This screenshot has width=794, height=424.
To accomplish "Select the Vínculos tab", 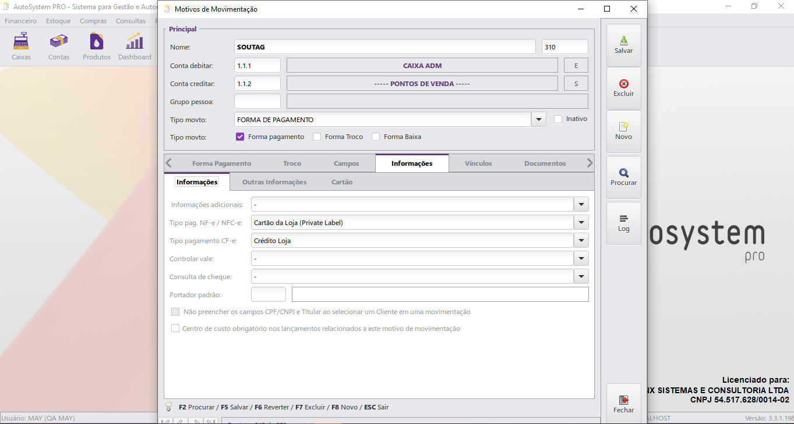I will [478, 163].
